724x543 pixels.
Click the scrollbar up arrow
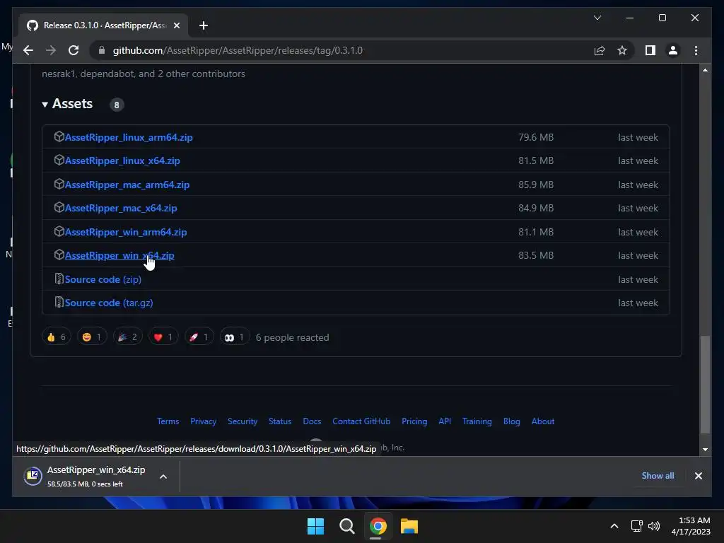(x=705, y=70)
